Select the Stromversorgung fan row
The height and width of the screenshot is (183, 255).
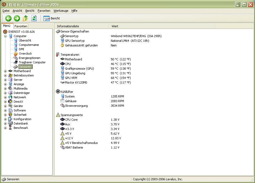pyautogui.click(x=92, y=106)
